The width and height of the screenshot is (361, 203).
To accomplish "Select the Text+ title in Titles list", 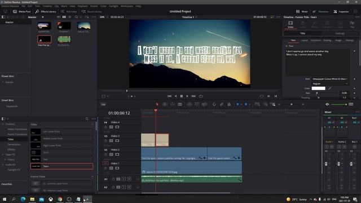I will [x=61, y=166].
